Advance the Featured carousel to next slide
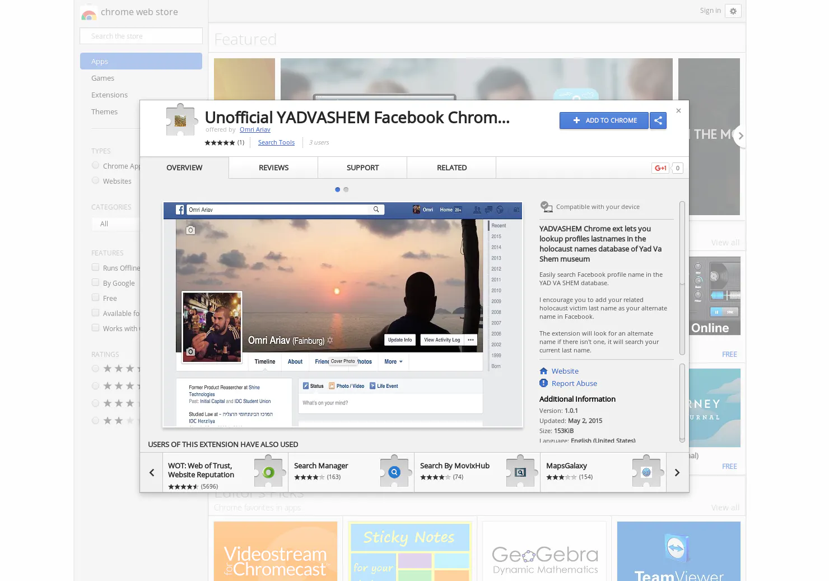 click(x=740, y=136)
